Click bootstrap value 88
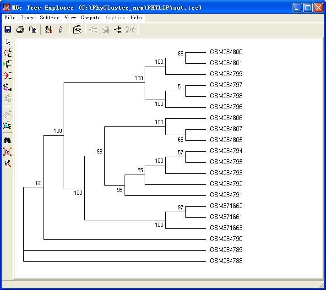The height and width of the screenshot is (290, 326). click(180, 54)
